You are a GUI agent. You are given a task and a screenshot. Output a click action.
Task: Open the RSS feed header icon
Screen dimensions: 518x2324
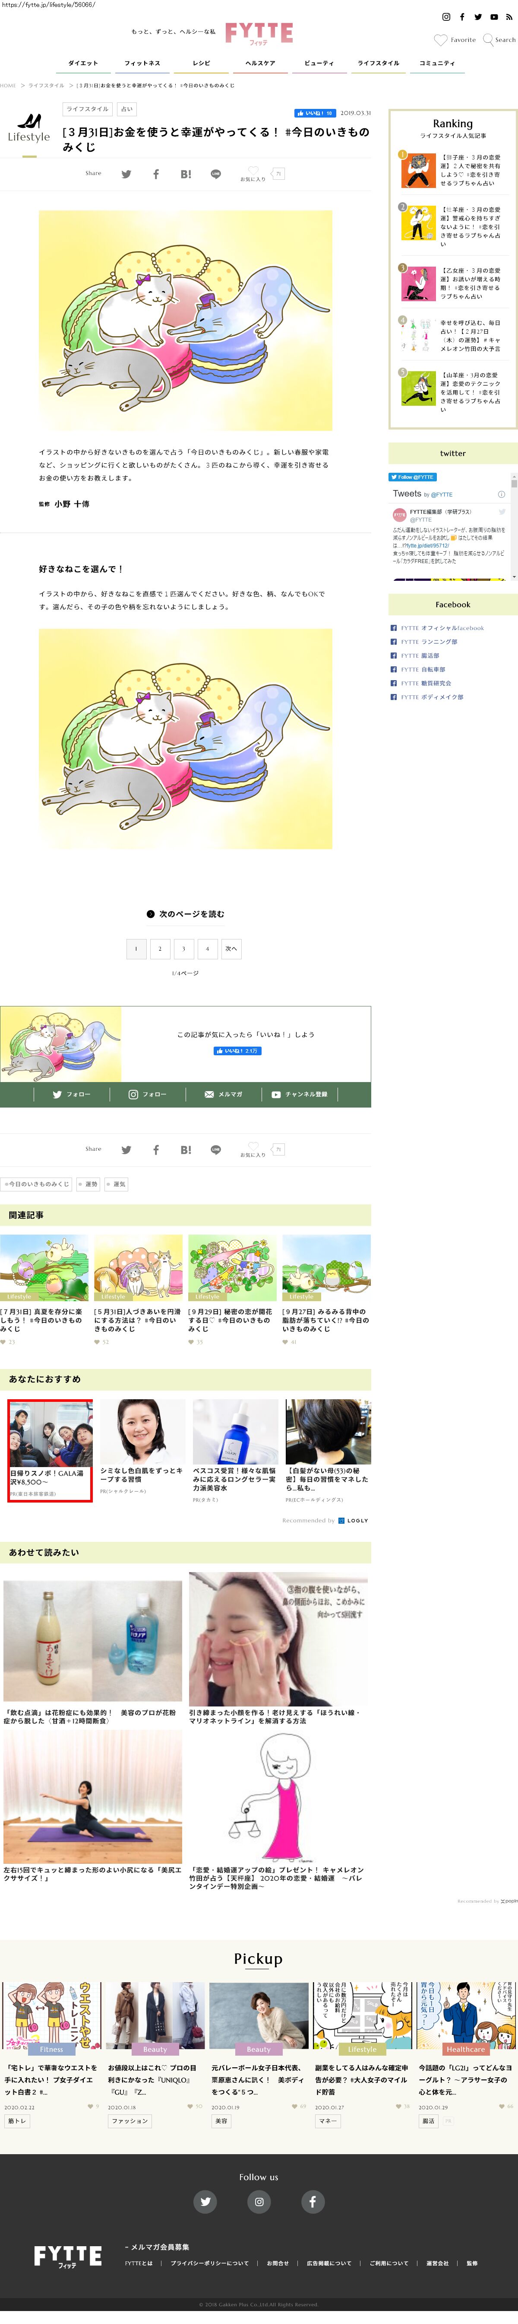509,17
